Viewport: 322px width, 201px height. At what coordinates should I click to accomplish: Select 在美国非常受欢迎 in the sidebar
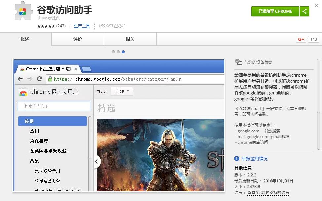(48, 151)
